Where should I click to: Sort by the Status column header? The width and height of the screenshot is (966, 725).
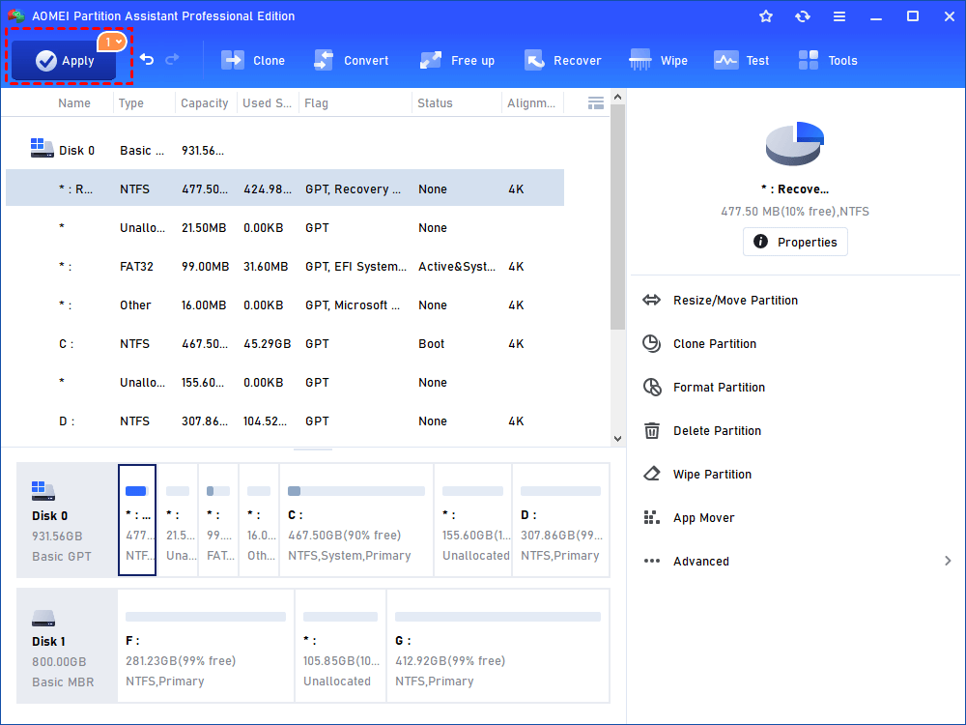435,103
